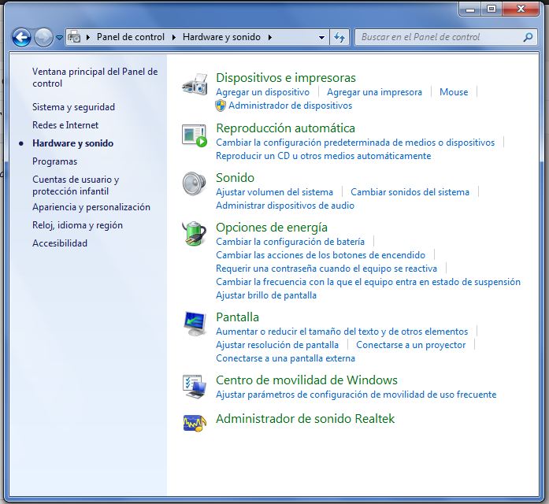Go to Redes e Internet category
Viewport: 549px width, 504px height.
point(65,125)
